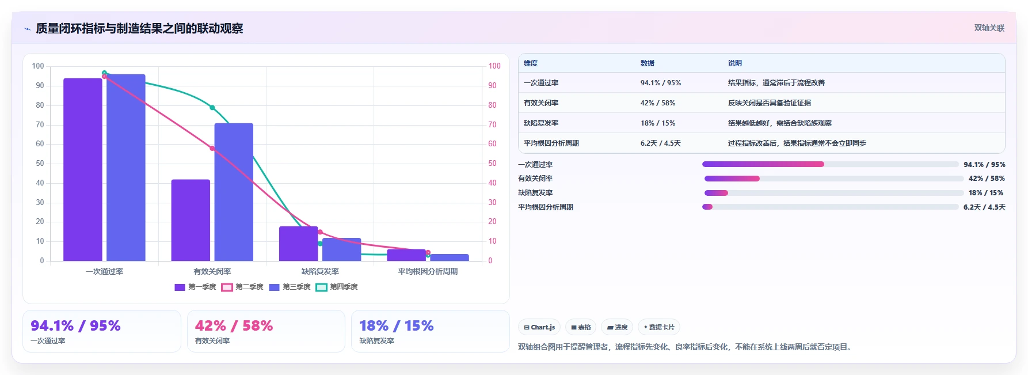Image resolution: width=1028 pixels, height=375 pixels.
Task: Click the 平均根因分析周期 x-axis label
Action: [x=428, y=271]
